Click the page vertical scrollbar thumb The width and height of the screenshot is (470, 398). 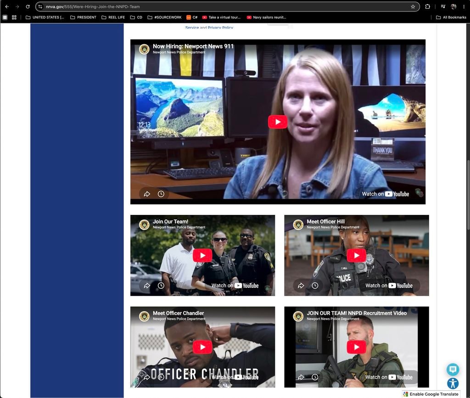(x=468, y=195)
